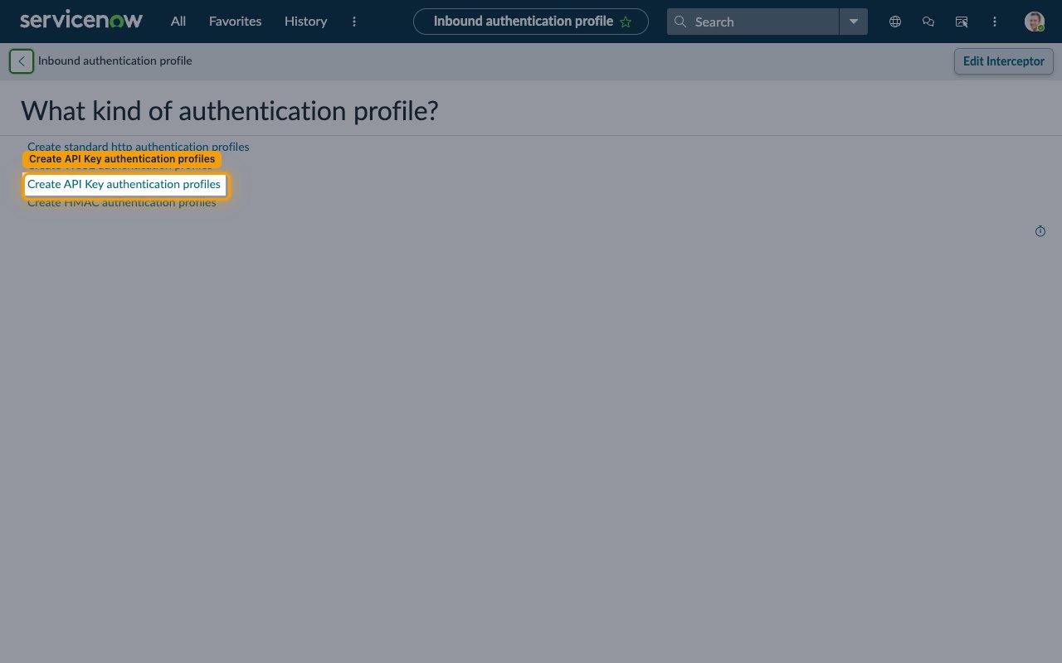Open the Favorites menu
1062x663 pixels.
[x=235, y=22]
